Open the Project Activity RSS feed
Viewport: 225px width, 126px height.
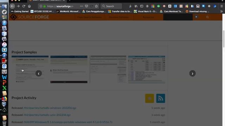pyautogui.click(x=161, y=98)
